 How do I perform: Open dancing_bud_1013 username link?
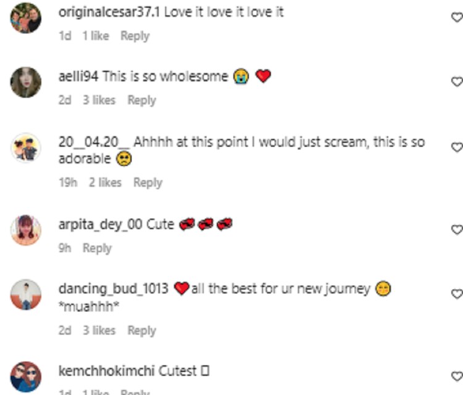(x=113, y=288)
